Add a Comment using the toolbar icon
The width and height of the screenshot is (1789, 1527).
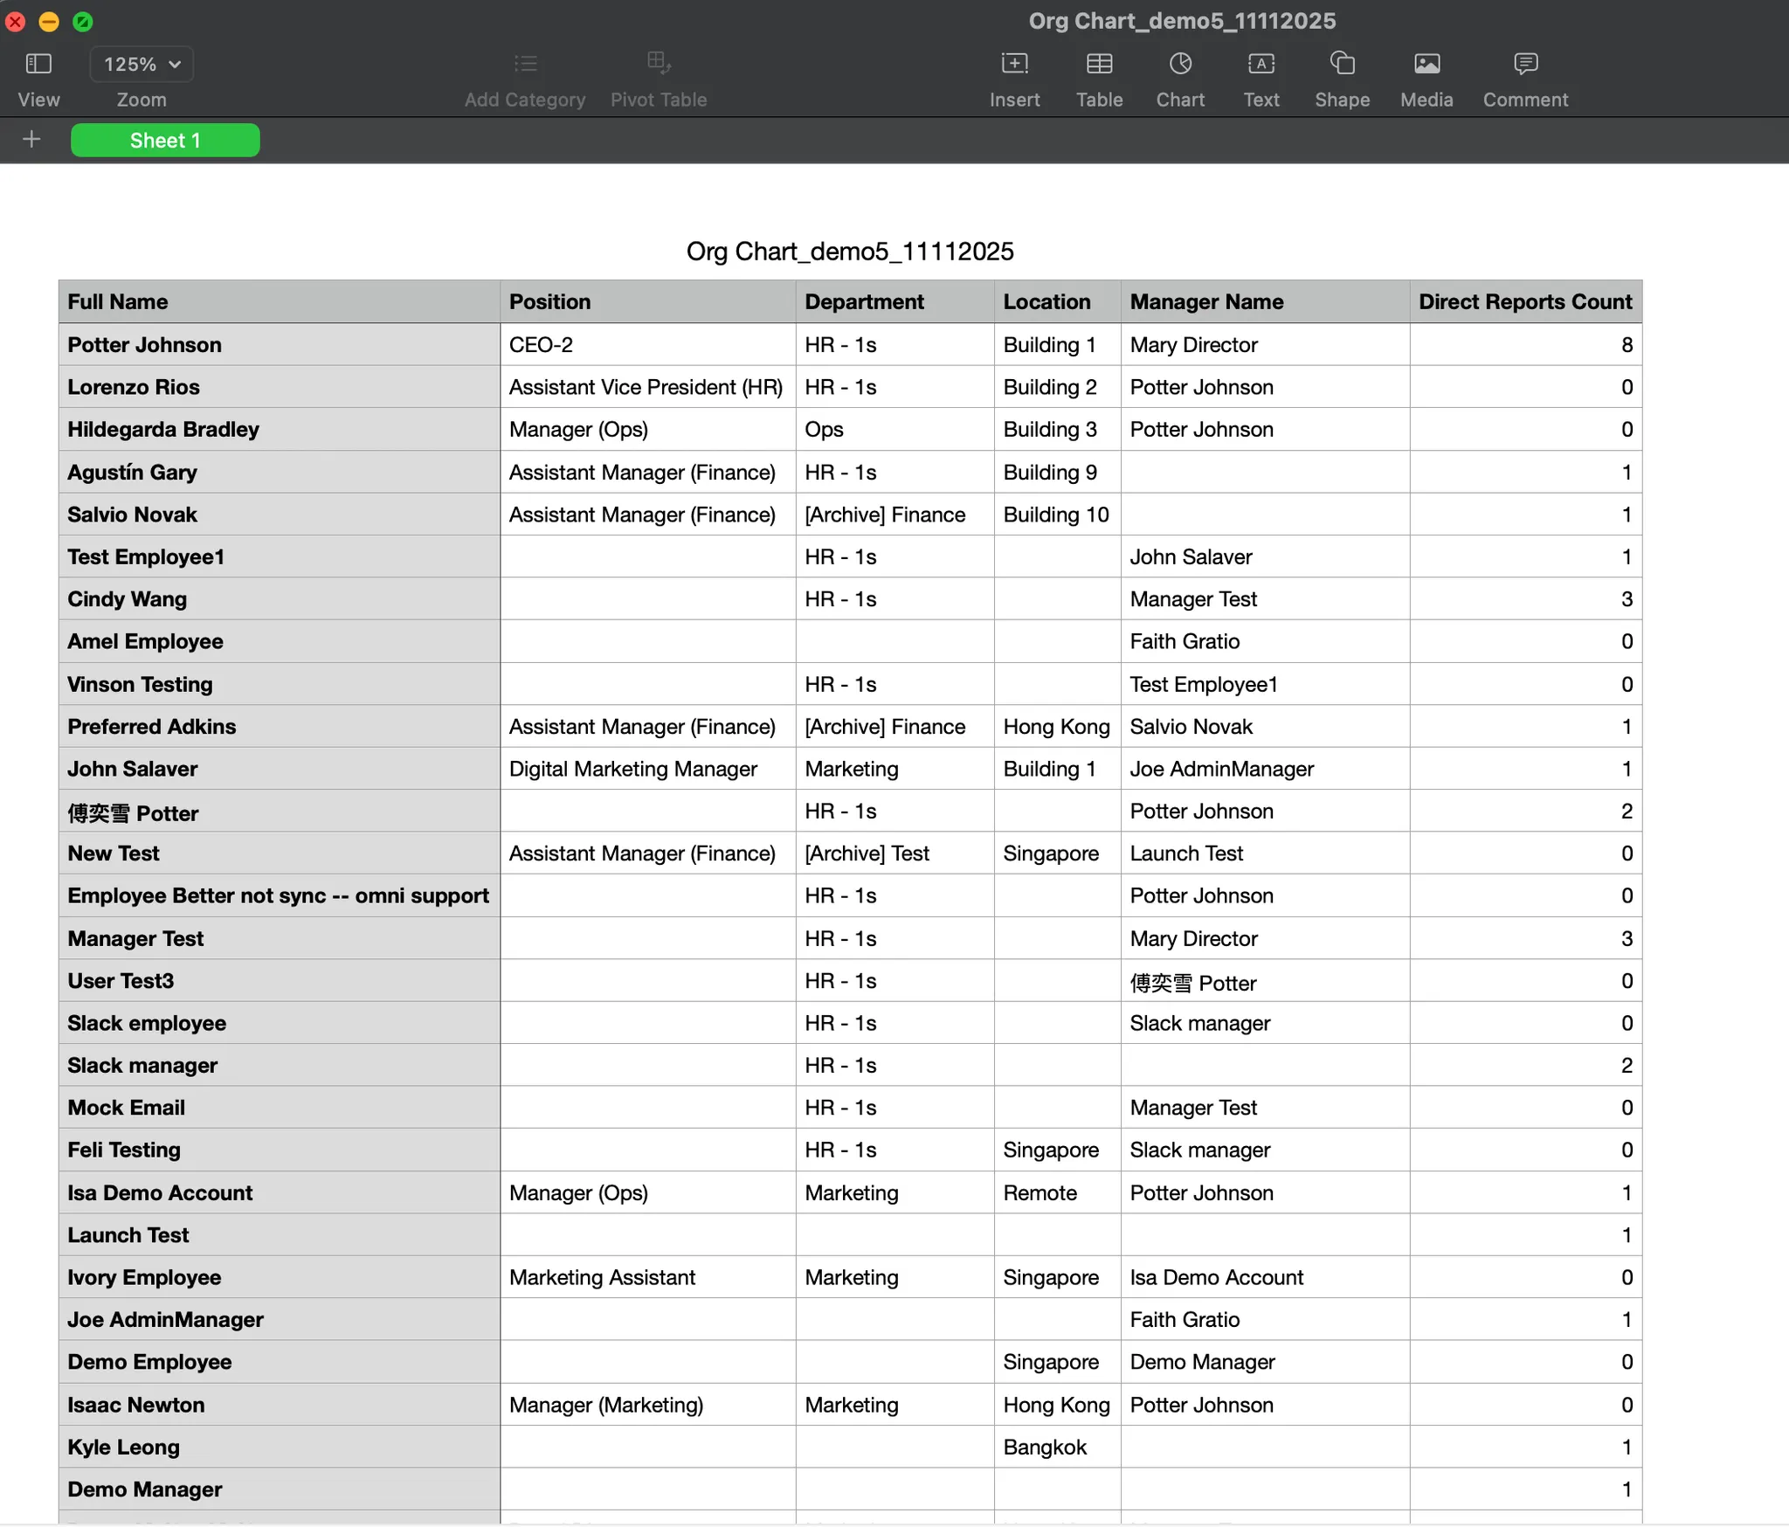tap(1525, 64)
